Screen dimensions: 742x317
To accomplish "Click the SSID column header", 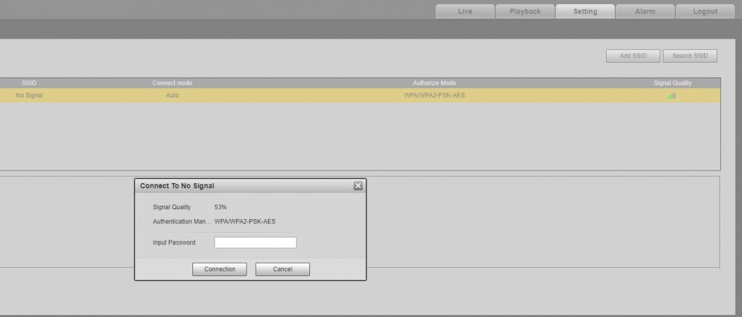I will [x=30, y=83].
